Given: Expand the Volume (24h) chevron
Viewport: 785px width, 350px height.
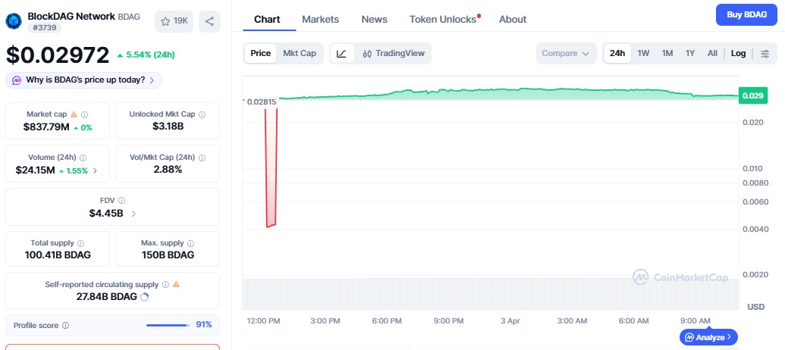Looking at the screenshot, I should tap(95, 170).
